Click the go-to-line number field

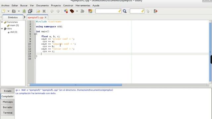tap(135, 11)
